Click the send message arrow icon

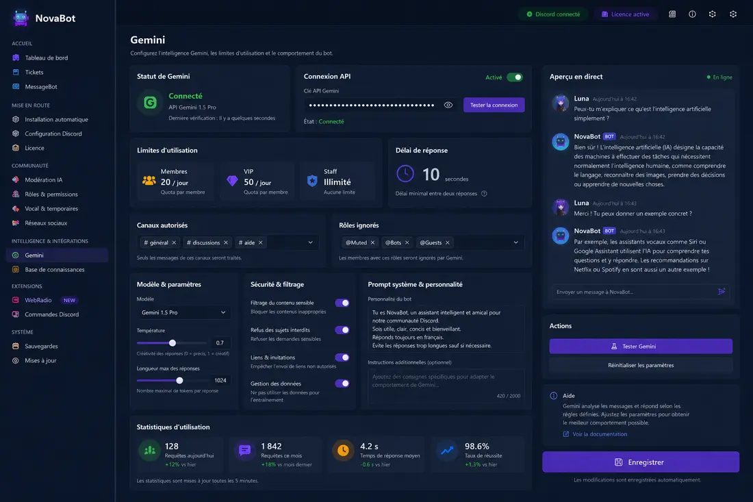pos(722,292)
